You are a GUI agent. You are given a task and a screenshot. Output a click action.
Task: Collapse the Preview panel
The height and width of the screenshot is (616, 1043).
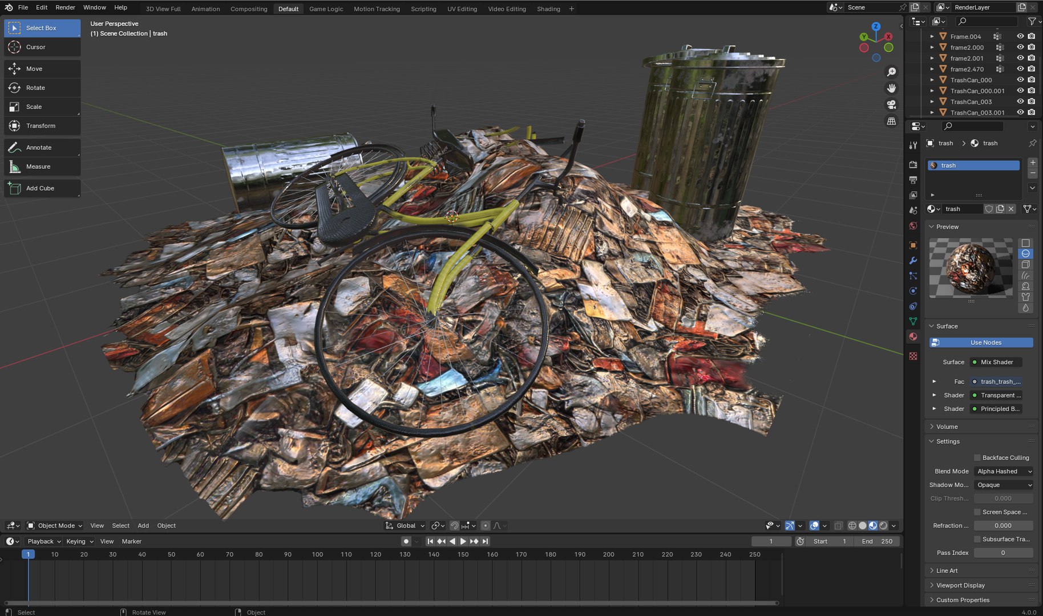coord(947,227)
